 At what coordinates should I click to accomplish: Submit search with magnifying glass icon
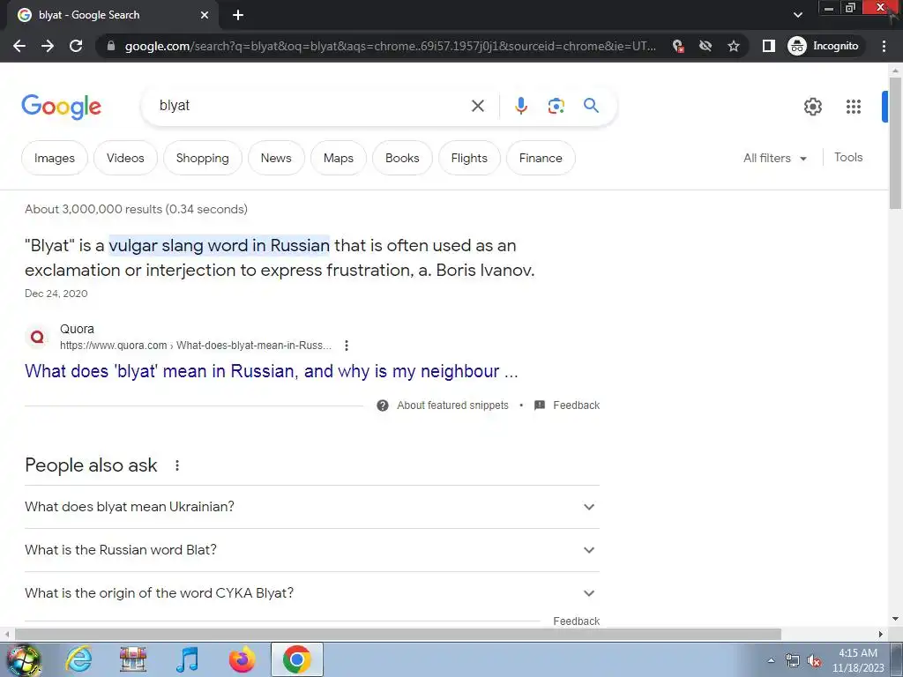click(591, 106)
